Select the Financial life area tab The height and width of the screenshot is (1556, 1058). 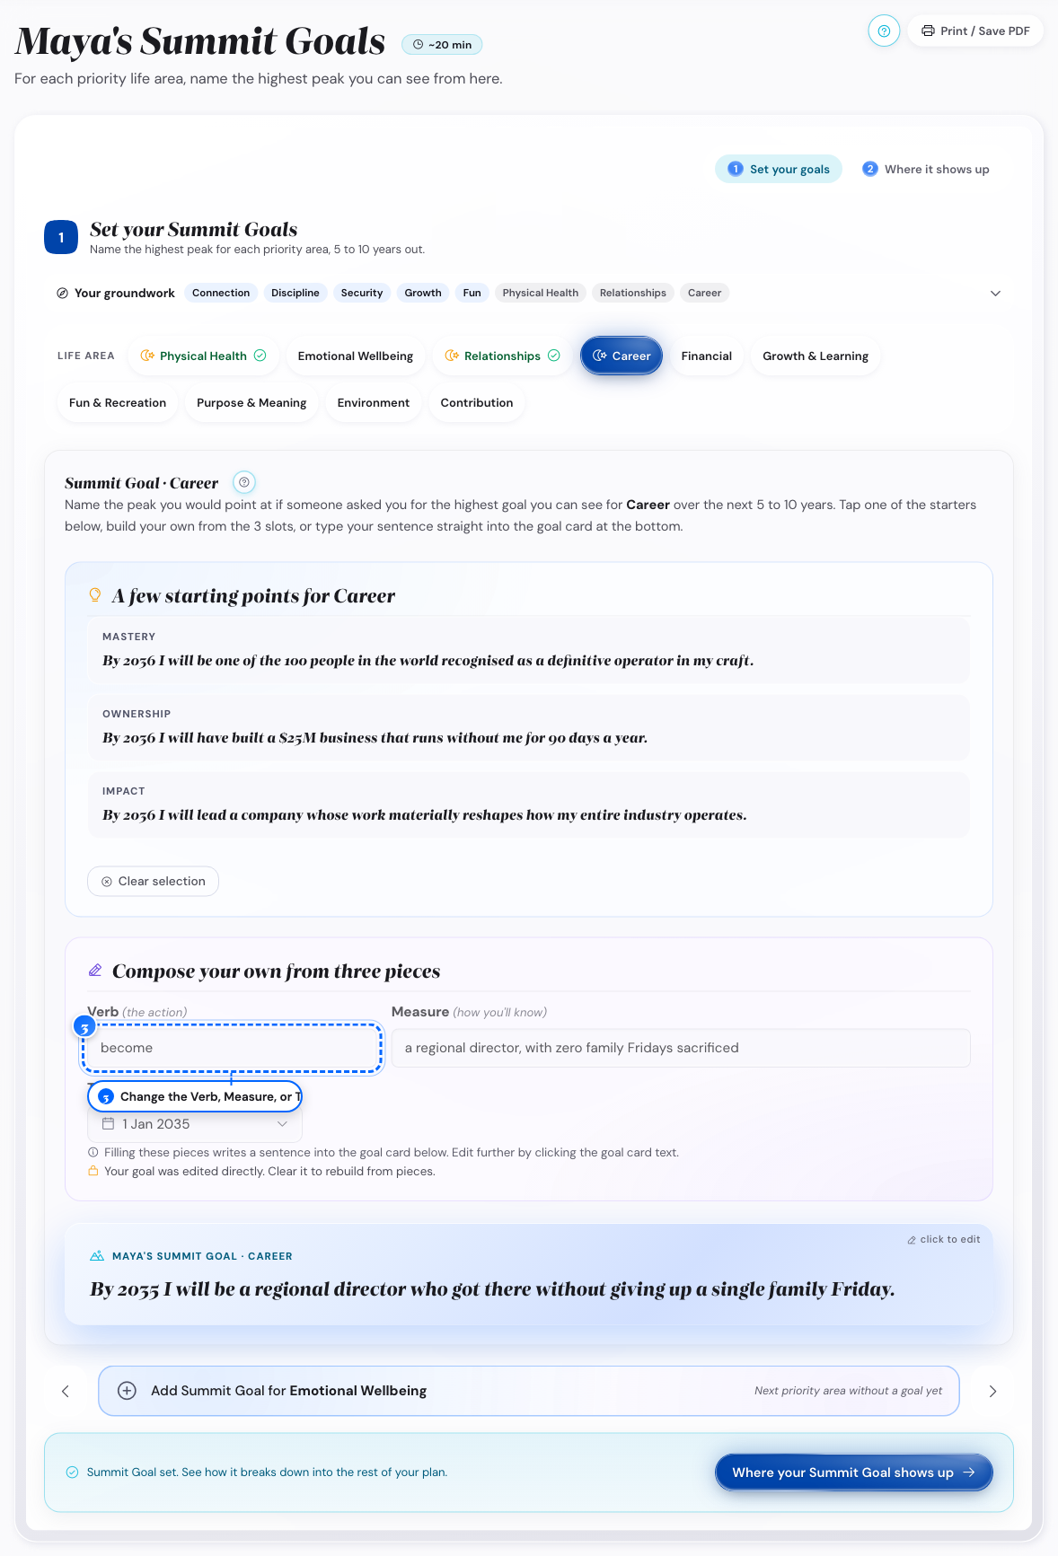click(x=707, y=356)
